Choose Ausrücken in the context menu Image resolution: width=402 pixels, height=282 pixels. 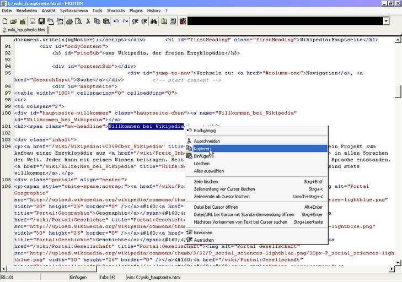coord(257,240)
